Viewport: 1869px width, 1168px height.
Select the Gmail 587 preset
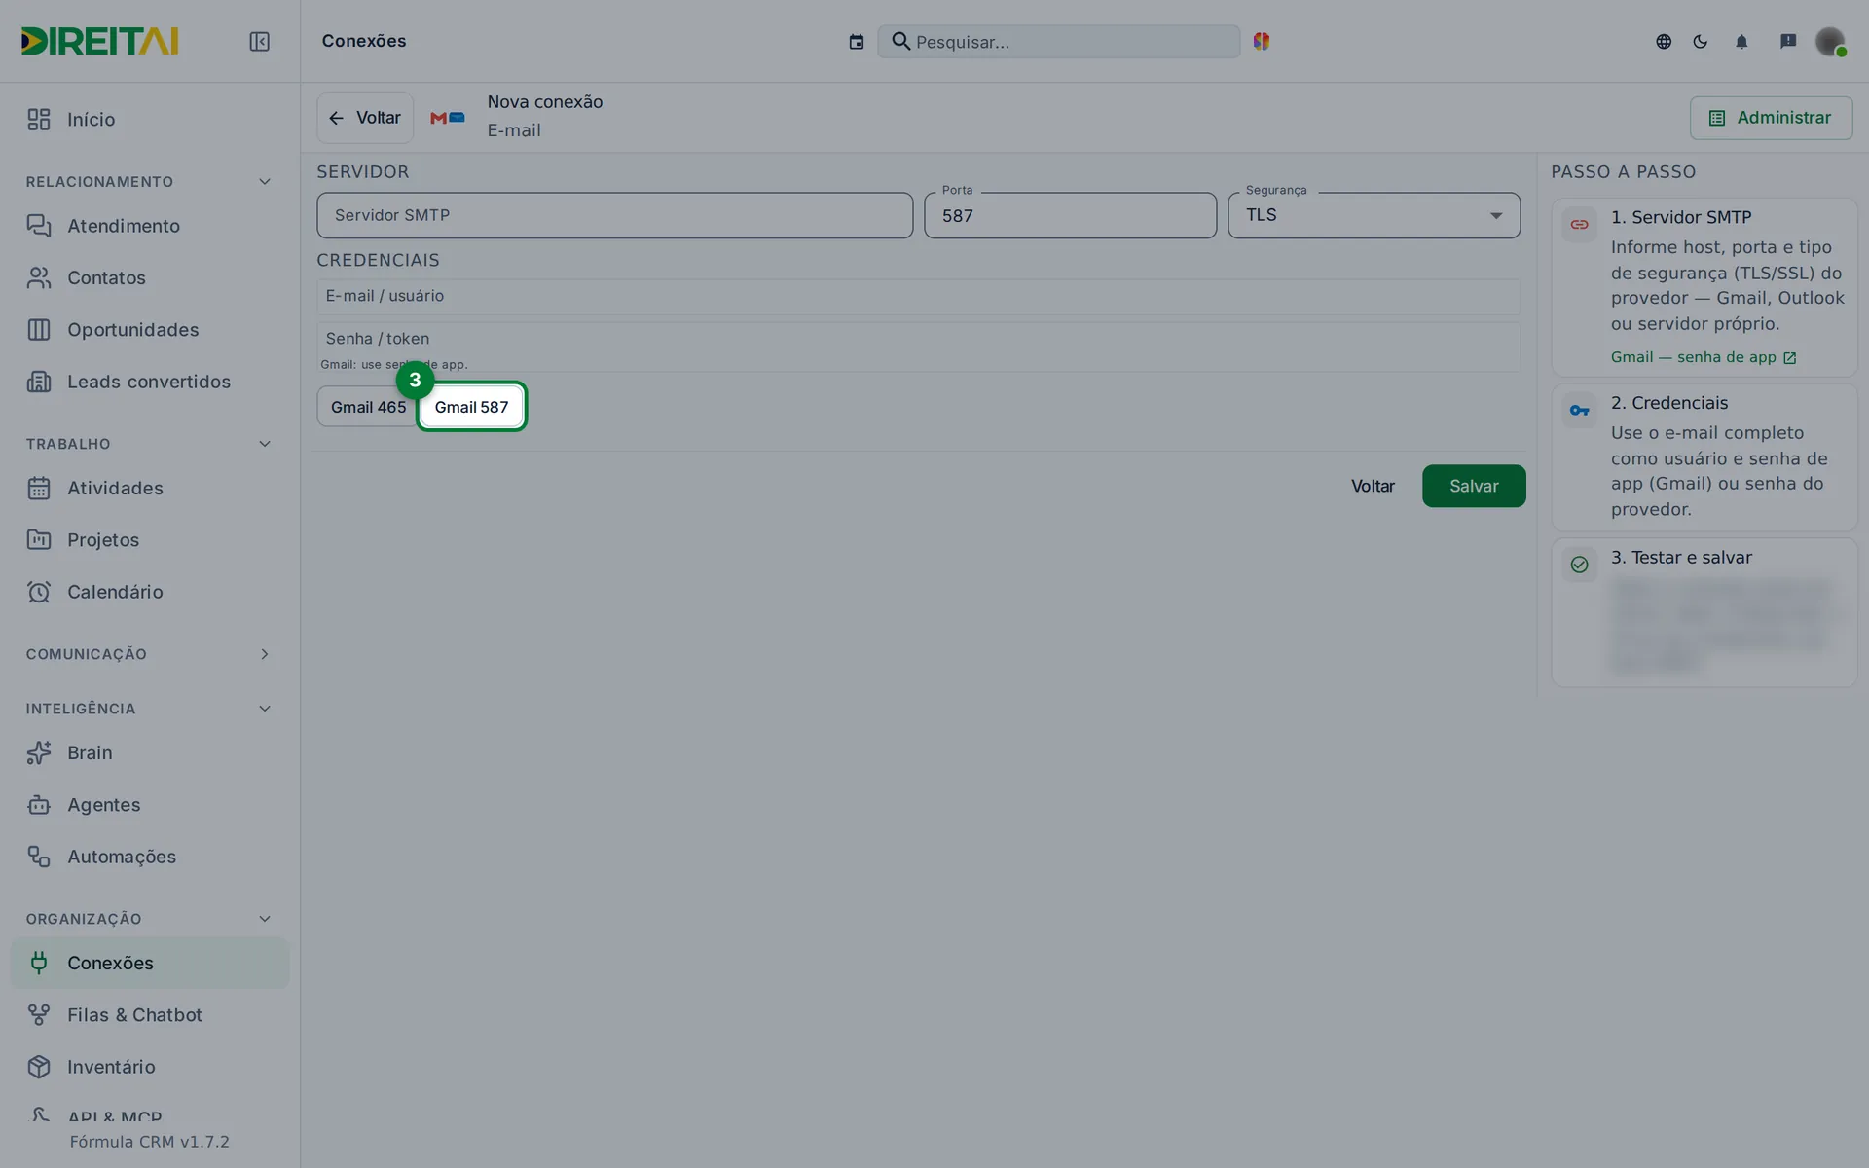click(x=471, y=407)
